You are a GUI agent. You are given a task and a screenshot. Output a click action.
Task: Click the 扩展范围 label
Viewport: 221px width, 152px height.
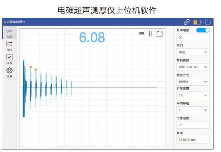(183, 89)
